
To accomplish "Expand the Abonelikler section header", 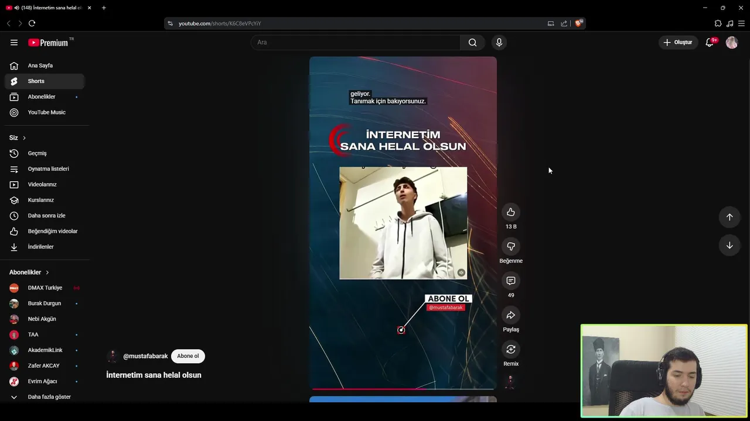I will [x=29, y=272].
